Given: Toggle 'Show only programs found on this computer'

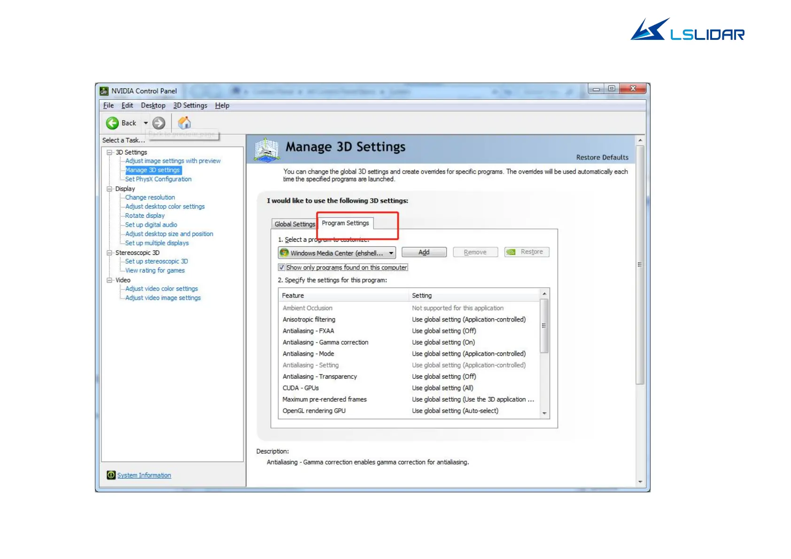Looking at the screenshot, I should click(281, 268).
